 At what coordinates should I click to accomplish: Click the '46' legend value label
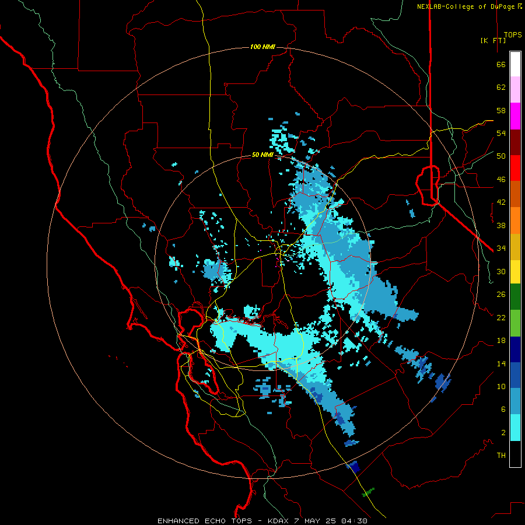point(501,180)
